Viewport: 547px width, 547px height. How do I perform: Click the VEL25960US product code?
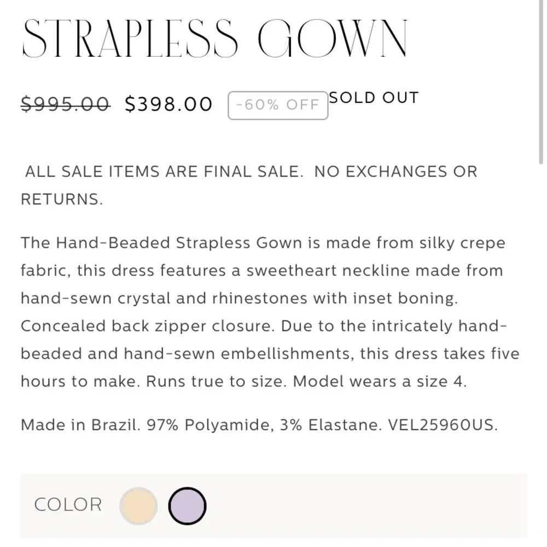[x=443, y=425]
